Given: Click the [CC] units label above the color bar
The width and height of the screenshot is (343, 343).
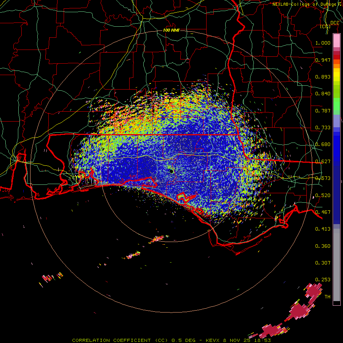Looking at the screenshot, I should click(325, 27).
